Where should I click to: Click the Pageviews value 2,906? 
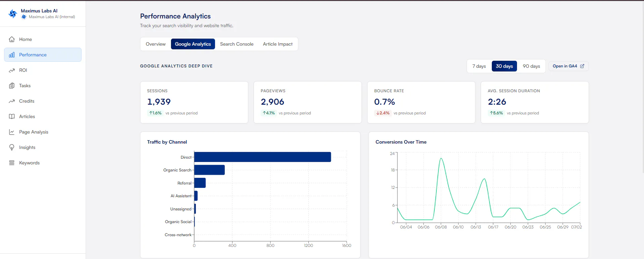(x=272, y=102)
